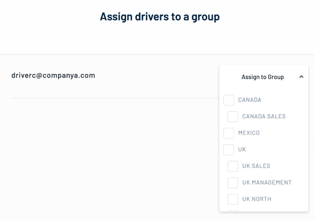Click the driverc@companya.com email address
The height and width of the screenshot is (220, 315).
click(x=54, y=75)
